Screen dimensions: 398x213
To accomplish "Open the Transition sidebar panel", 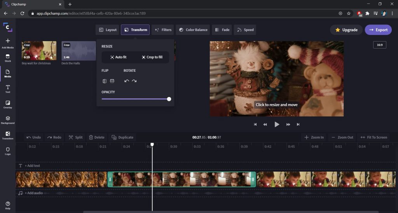I will 8,135.
